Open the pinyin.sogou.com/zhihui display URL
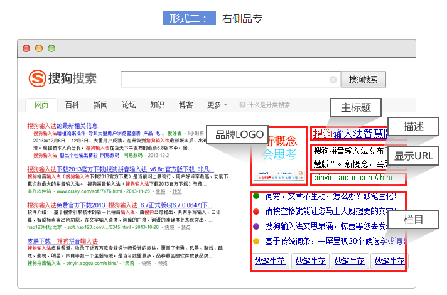Viewport: 447px width, 295px height. pos(357,178)
